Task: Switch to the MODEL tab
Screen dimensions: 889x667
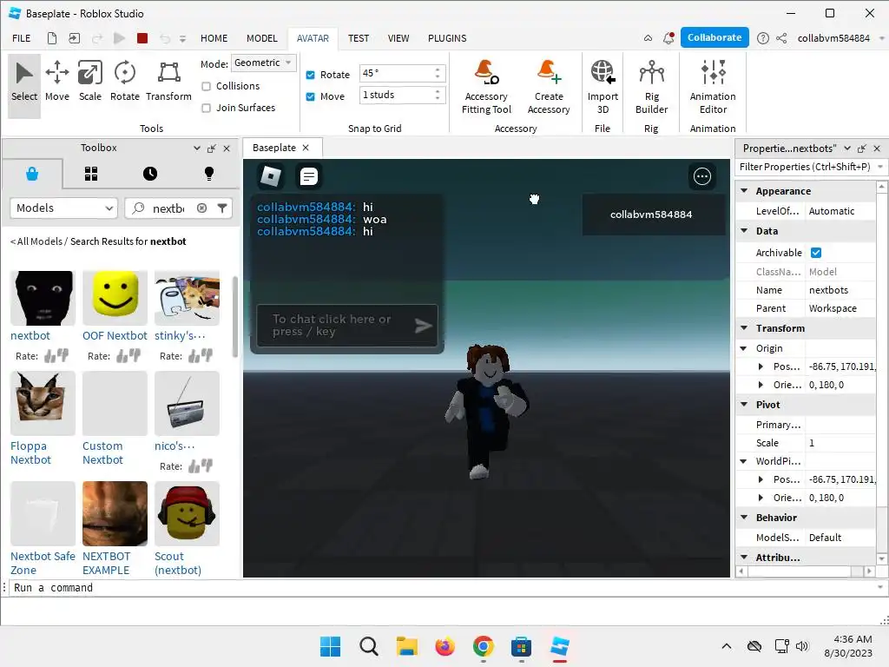Action: (x=262, y=38)
